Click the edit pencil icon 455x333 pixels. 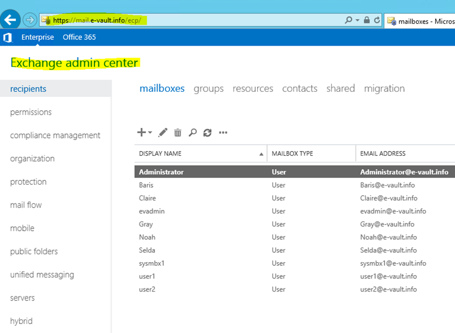click(163, 133)
